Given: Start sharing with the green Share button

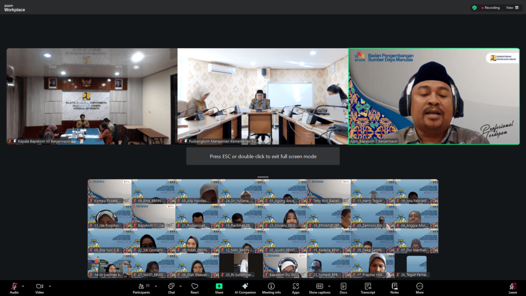Looking at the screenshot, I should click(219, 287).
